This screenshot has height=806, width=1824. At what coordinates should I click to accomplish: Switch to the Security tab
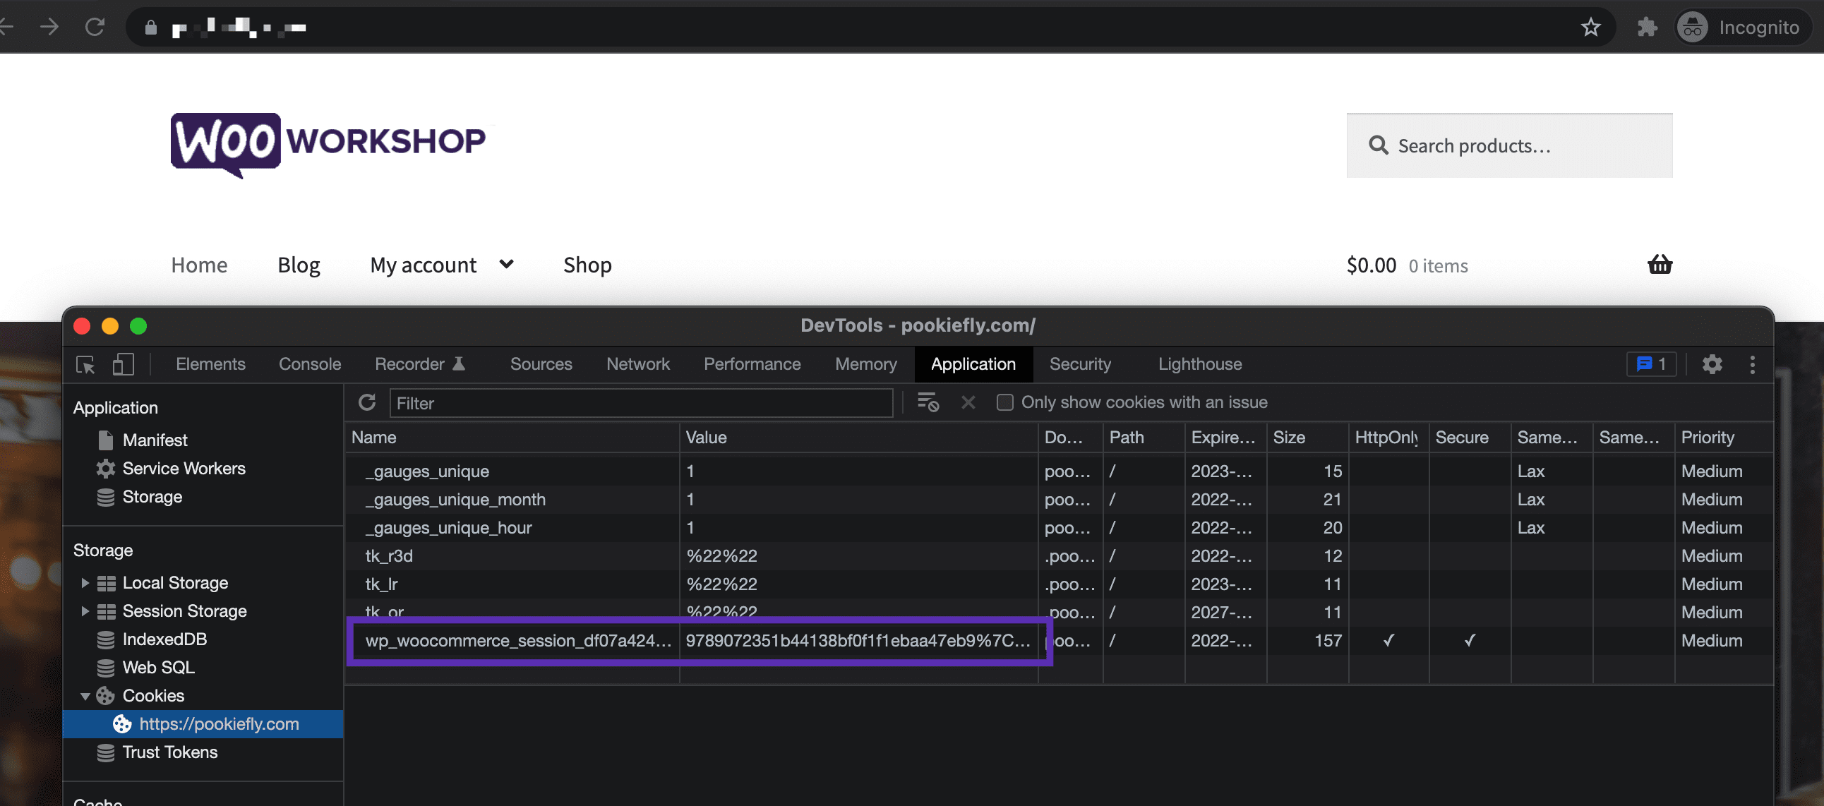click(x=1080, y=364)
